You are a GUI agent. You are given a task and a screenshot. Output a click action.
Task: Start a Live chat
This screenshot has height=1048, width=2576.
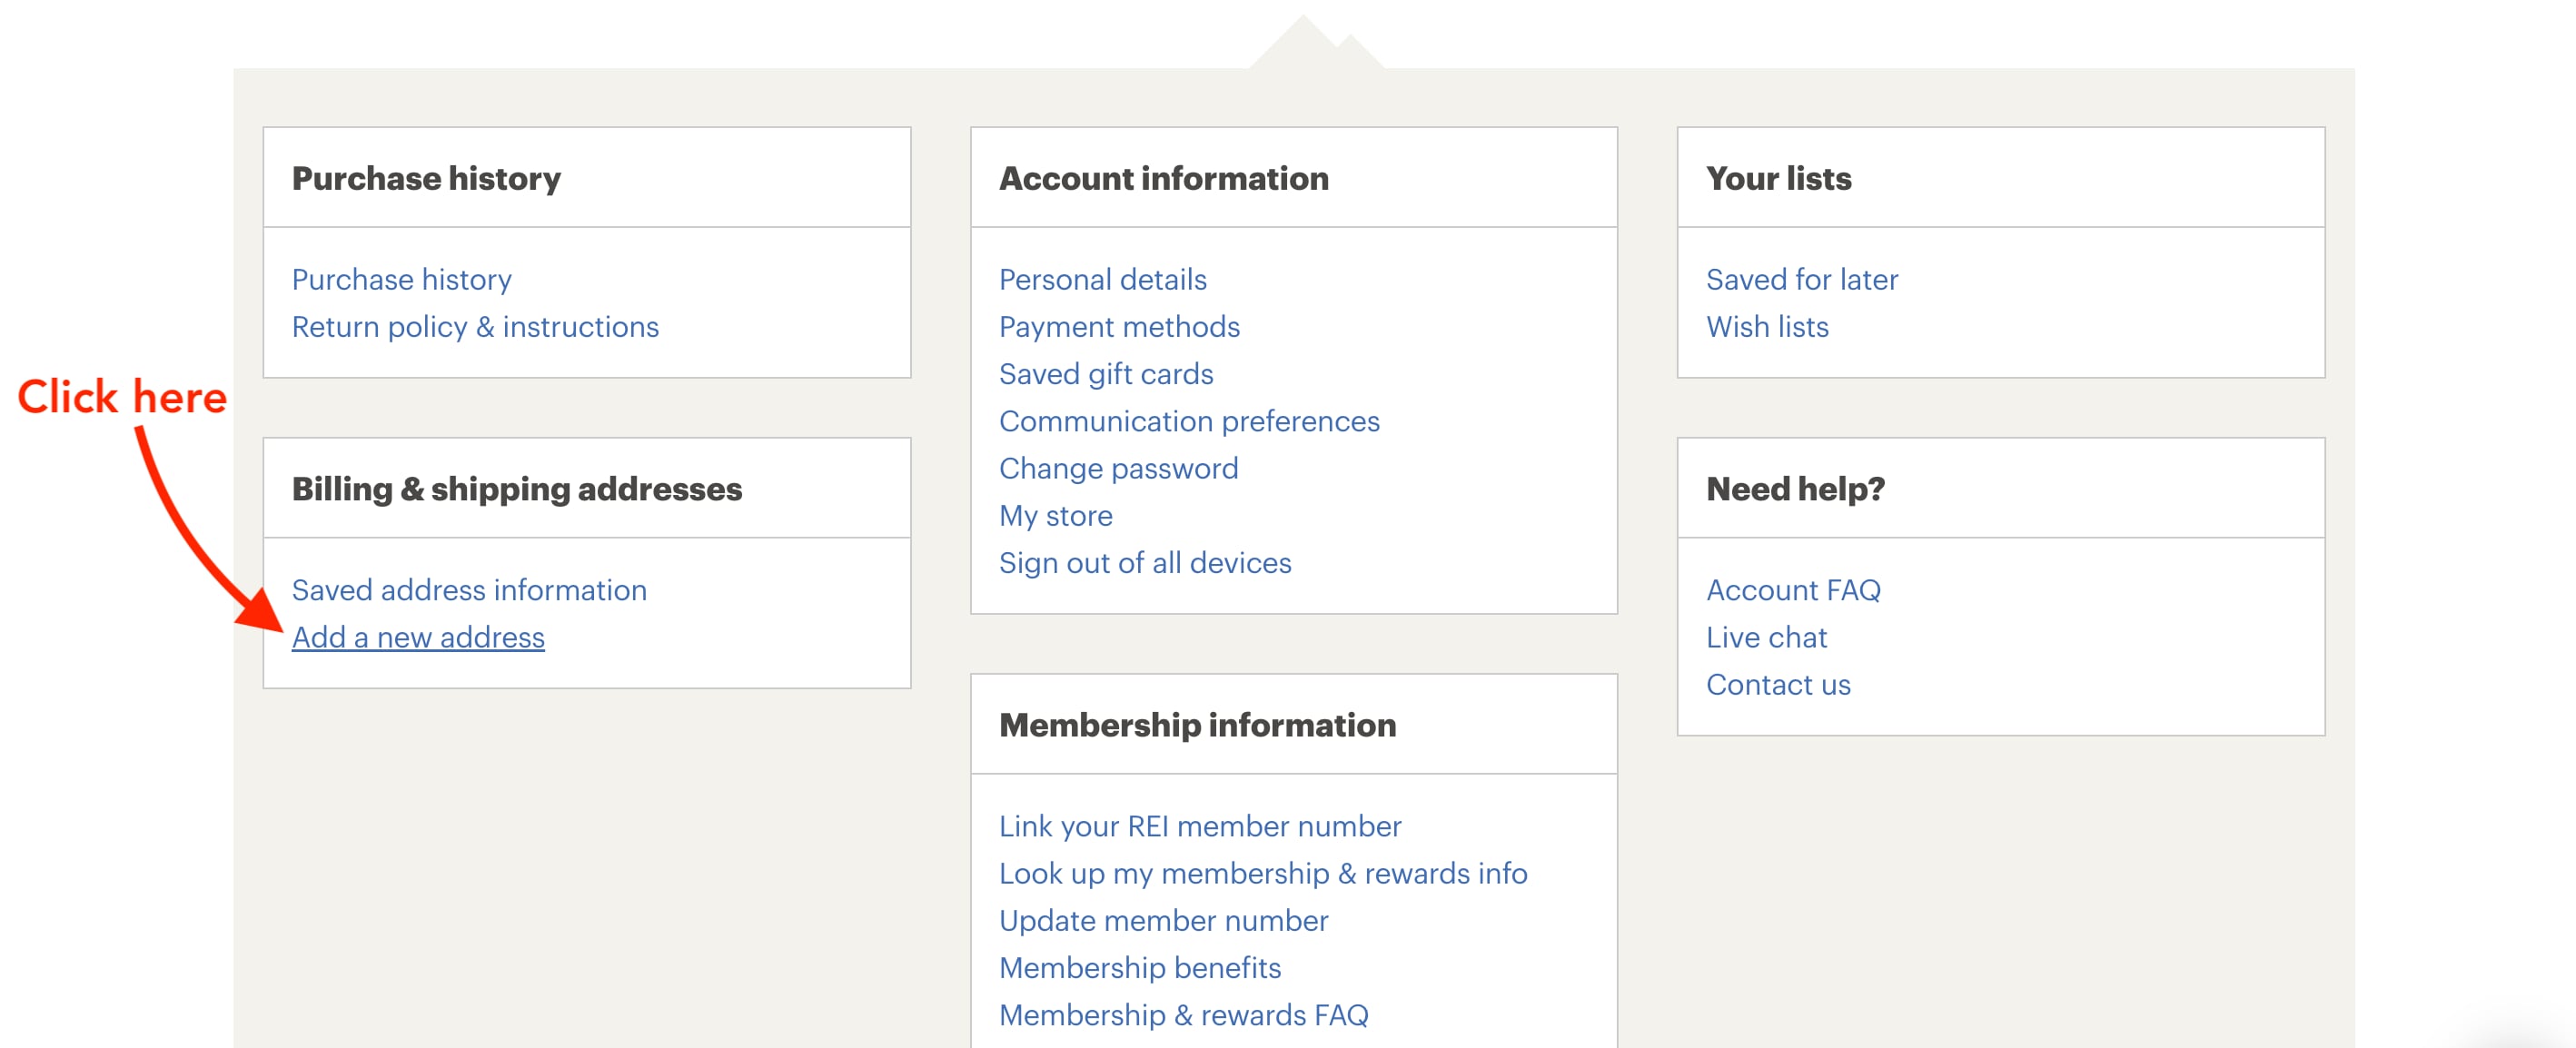pos(1766,637)
